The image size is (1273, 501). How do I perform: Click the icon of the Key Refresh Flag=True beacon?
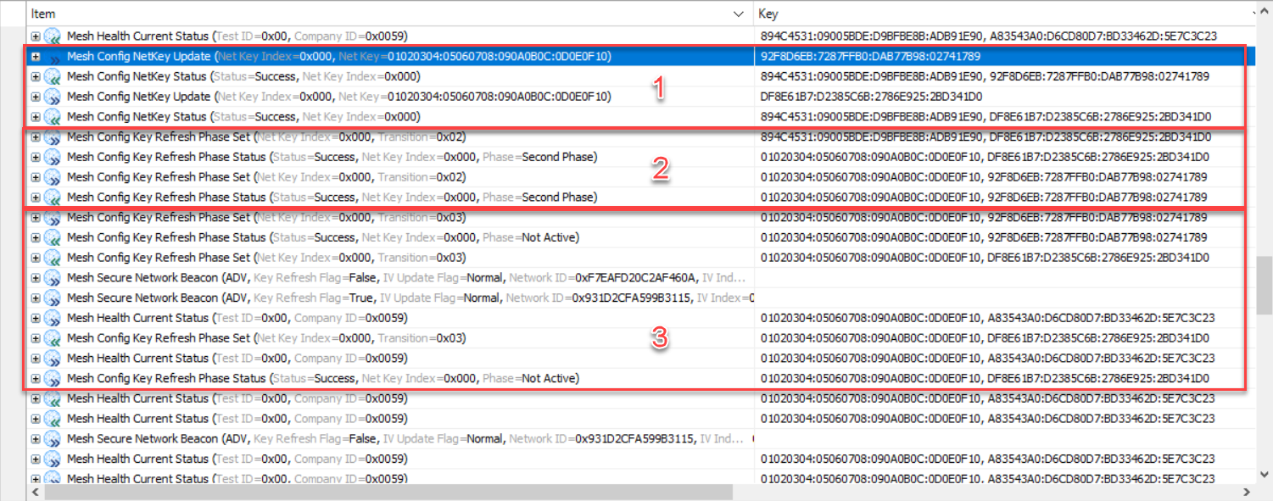pyautogui.click(x=53, y=298)
